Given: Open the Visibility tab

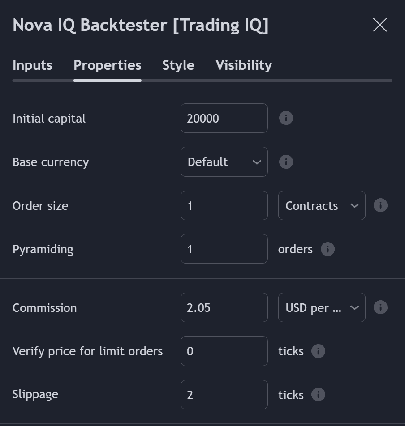Looking at the screenshot, I should 244,65.
